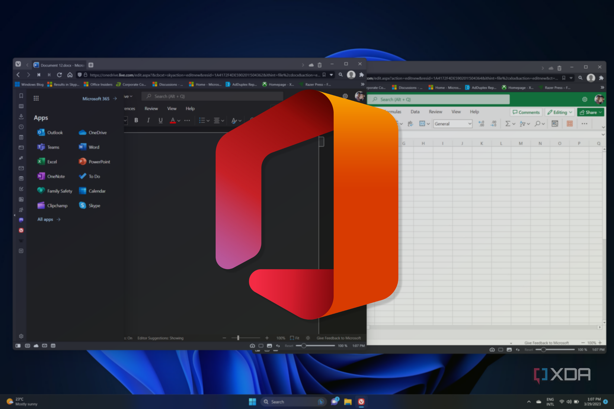The image size is (614, 409).
Task: Open the Data tab in Excel
Action: pyautogui.click(x=415, y=112)
